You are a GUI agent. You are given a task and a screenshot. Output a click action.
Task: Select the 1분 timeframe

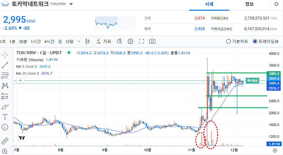point(12,42)
